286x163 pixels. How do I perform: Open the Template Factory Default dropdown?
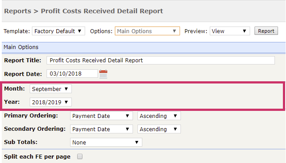coord(59,31)
